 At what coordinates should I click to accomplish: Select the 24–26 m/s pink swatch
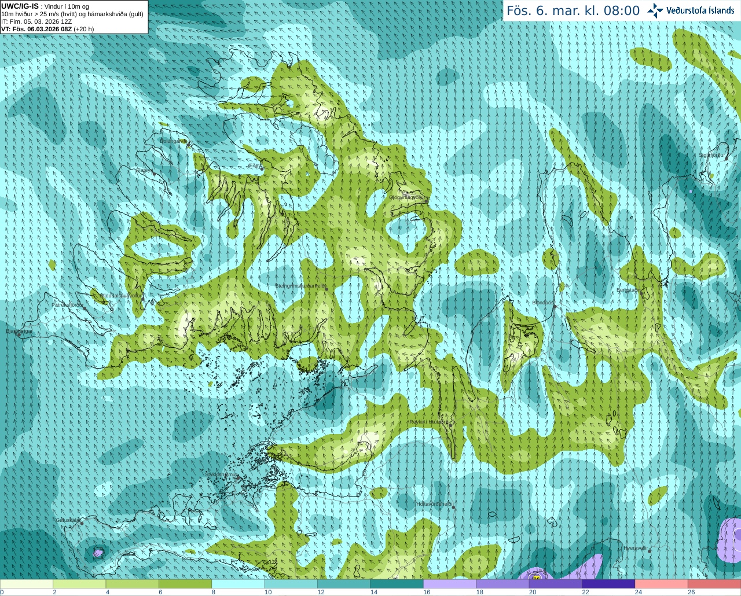point(662,584)
